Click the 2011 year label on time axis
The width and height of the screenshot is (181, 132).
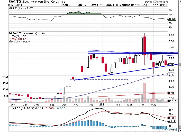pyautogui.click(x=102, y=104)
